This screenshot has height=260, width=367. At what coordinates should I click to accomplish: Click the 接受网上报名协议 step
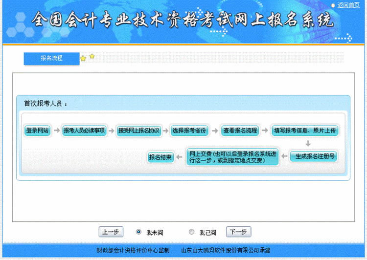138,130
